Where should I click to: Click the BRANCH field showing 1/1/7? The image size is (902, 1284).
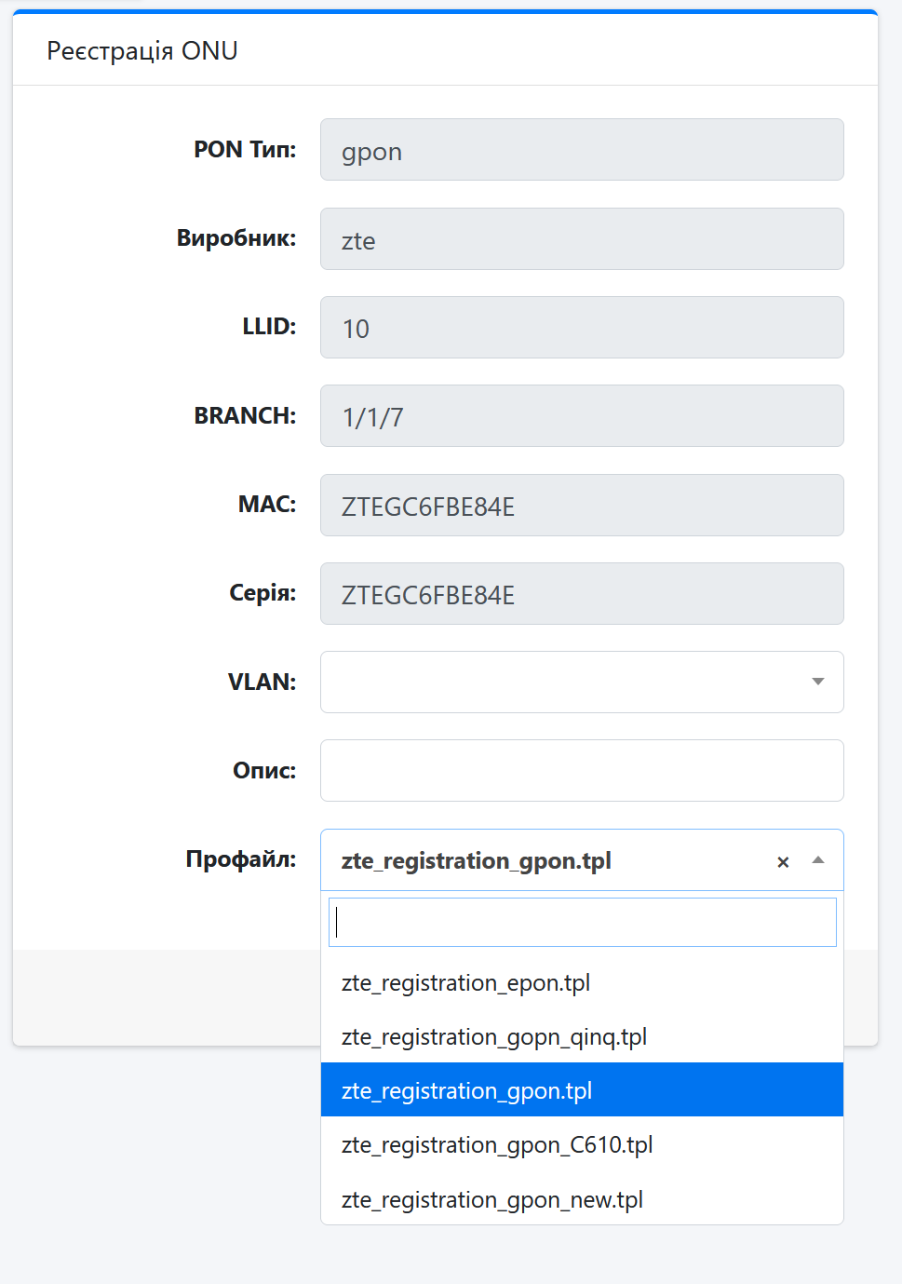coord(582,416)
